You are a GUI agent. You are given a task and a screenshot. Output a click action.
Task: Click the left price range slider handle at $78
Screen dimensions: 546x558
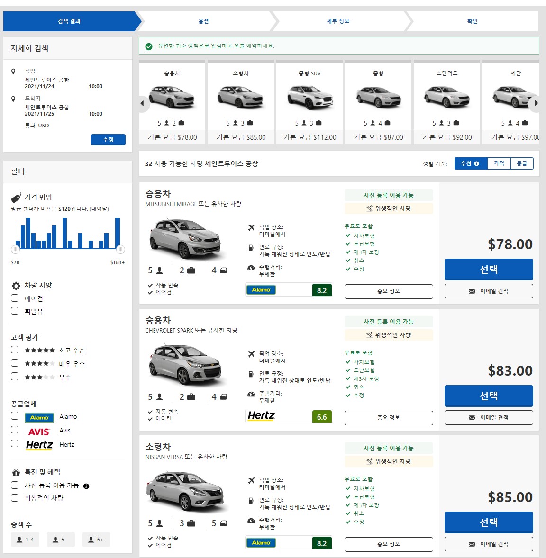(15, 250)
